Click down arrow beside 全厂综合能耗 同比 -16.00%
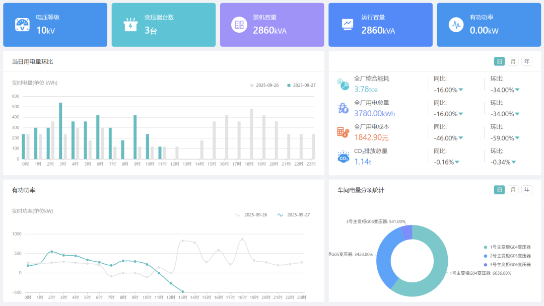The height and width of the screenshot is (306, 544). (461, 90)
